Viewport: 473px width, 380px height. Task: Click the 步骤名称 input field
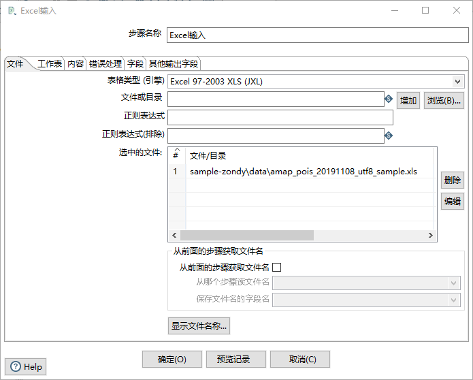click(318, 35)
